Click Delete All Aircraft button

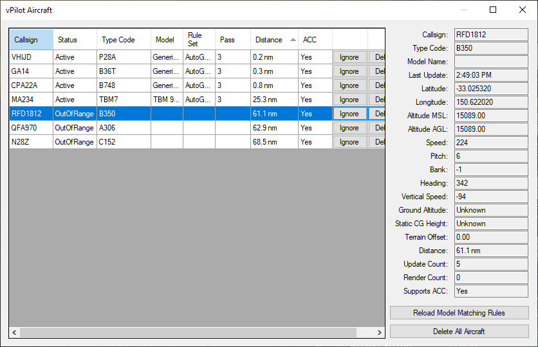(459, 332)
